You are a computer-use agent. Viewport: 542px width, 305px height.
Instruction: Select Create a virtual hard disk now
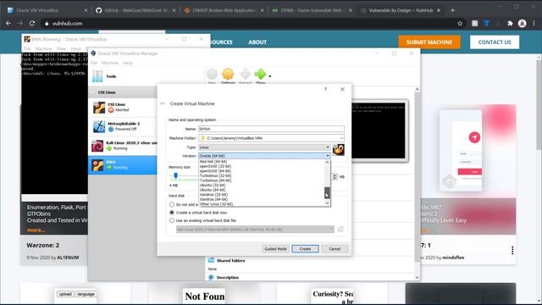tap(172, 213)
